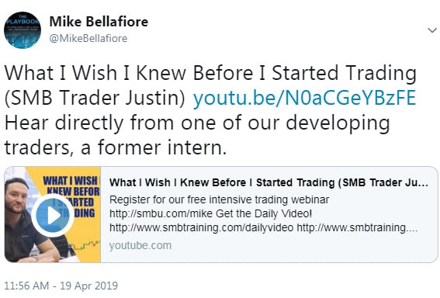Click the tweet's first line about Started Trading
440x298 pixels.
coord(210,73)
